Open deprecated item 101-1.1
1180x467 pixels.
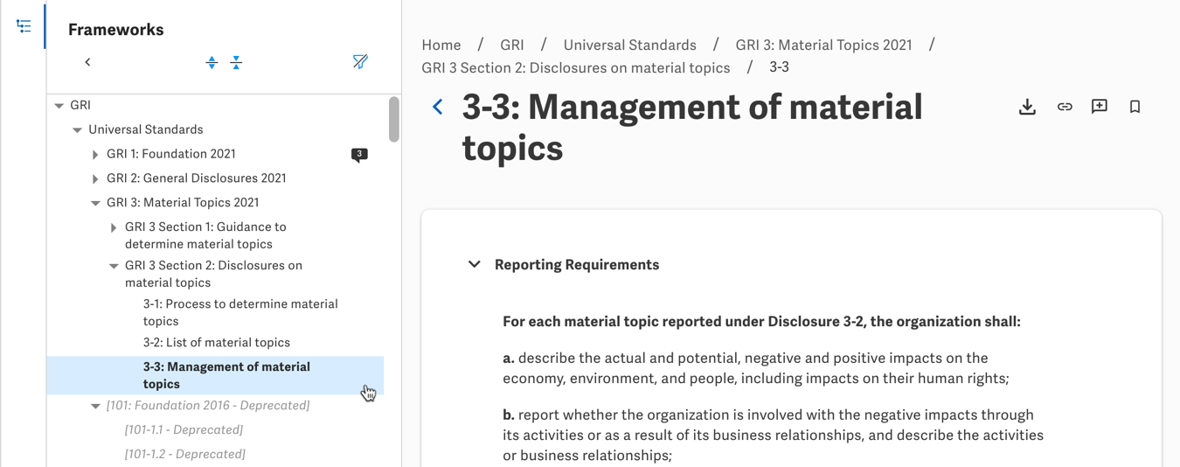coord(184,429)
